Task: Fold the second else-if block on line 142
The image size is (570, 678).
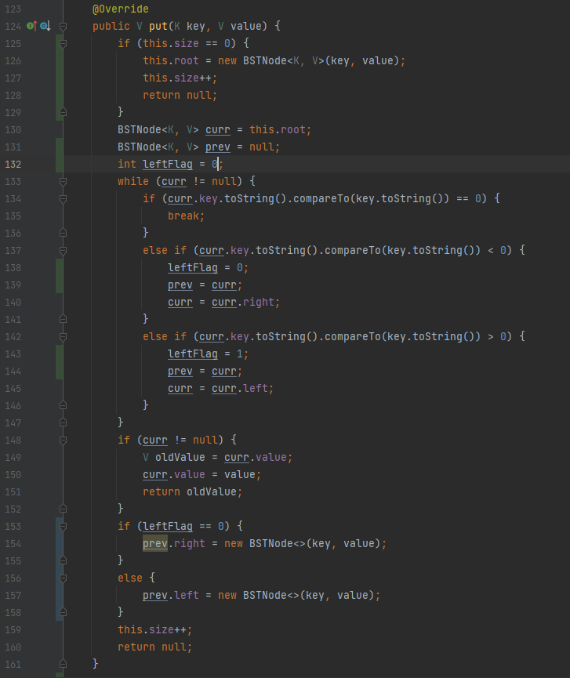Action: pyautogui.click(x=64, y=336)
